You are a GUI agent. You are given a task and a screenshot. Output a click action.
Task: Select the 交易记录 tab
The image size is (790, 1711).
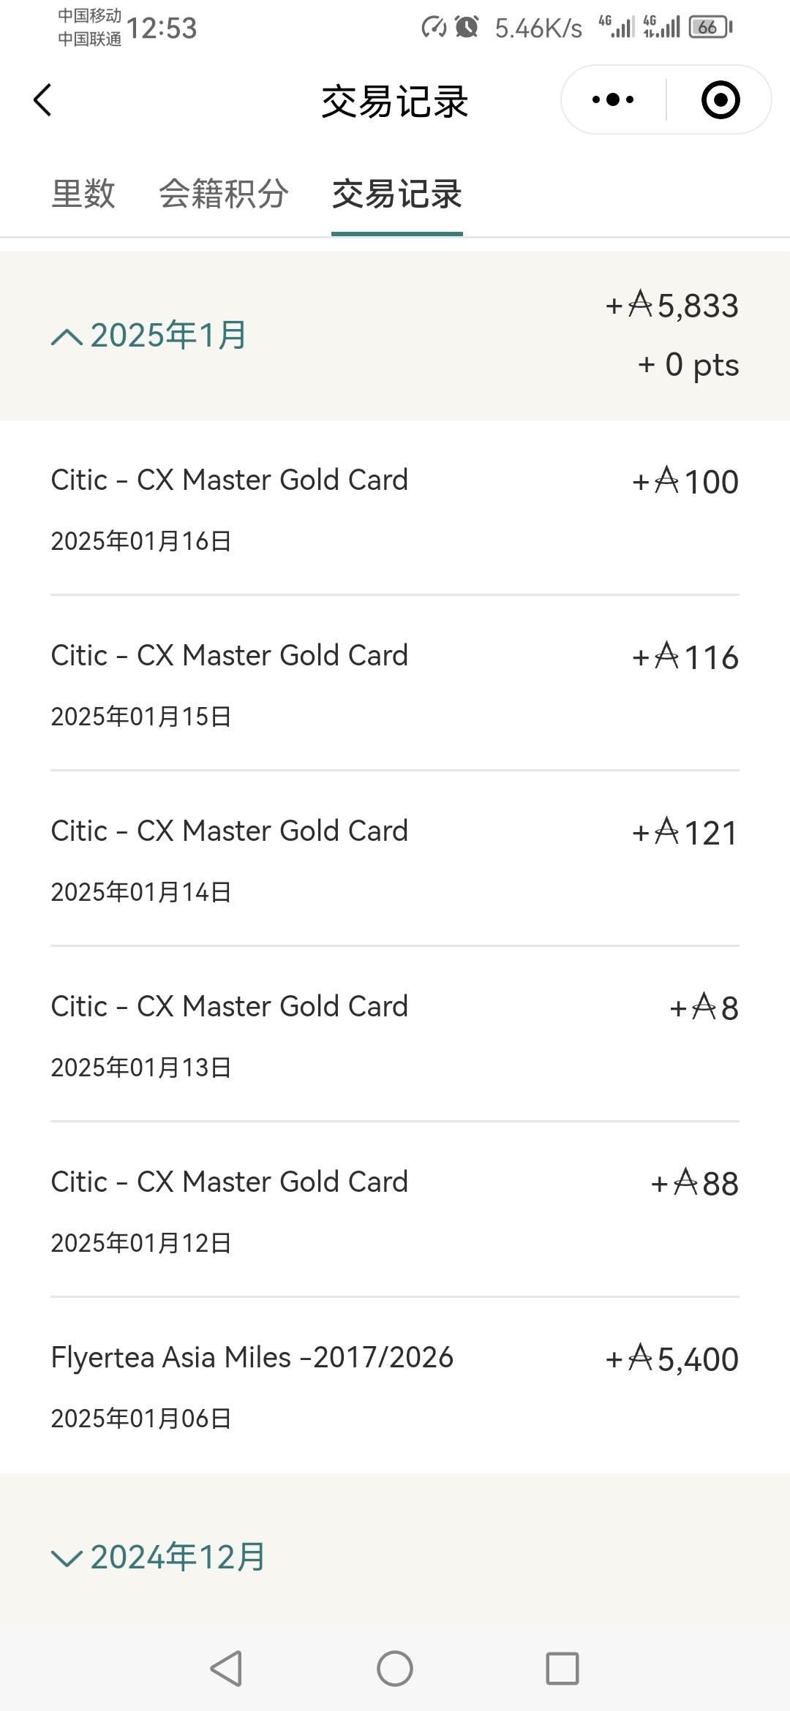pyautogui.click(x=396, y=194)
